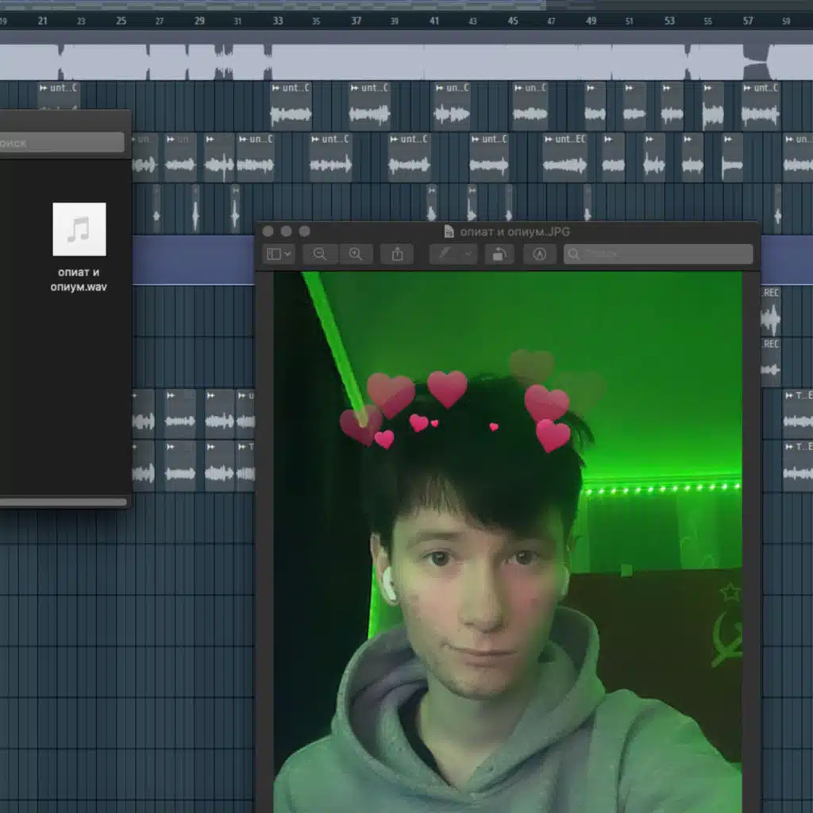
Task: Click the opened photo in Preview
Action: 508,540
